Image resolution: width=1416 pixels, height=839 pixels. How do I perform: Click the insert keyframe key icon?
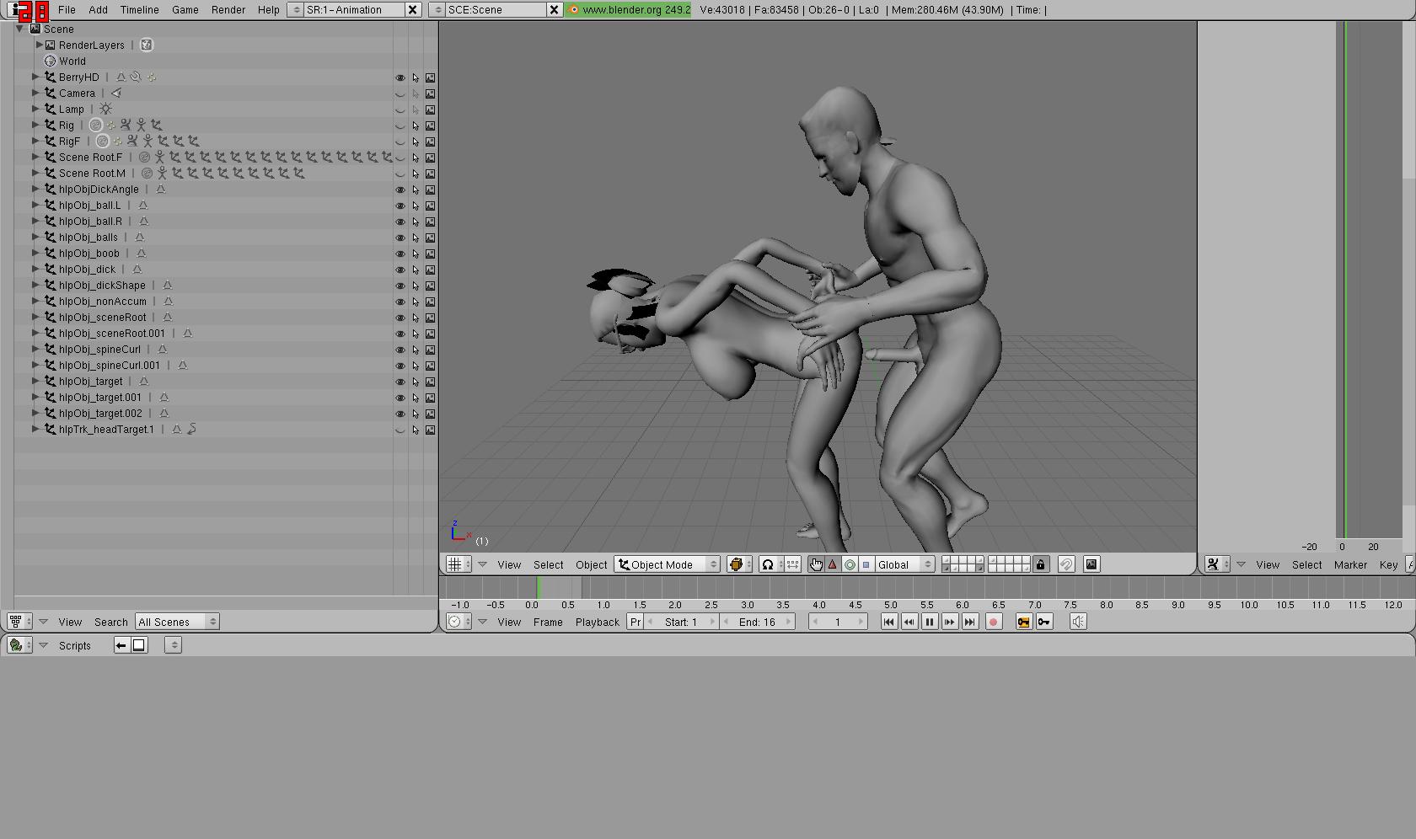(x=1023, y=622)
